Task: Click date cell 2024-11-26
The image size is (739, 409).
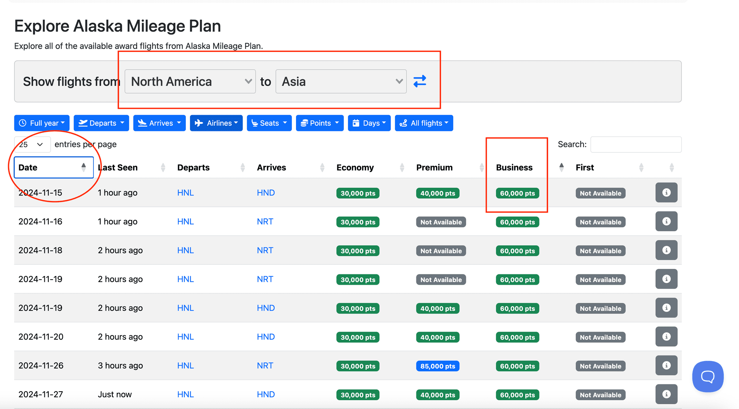Action: (41, 365)
